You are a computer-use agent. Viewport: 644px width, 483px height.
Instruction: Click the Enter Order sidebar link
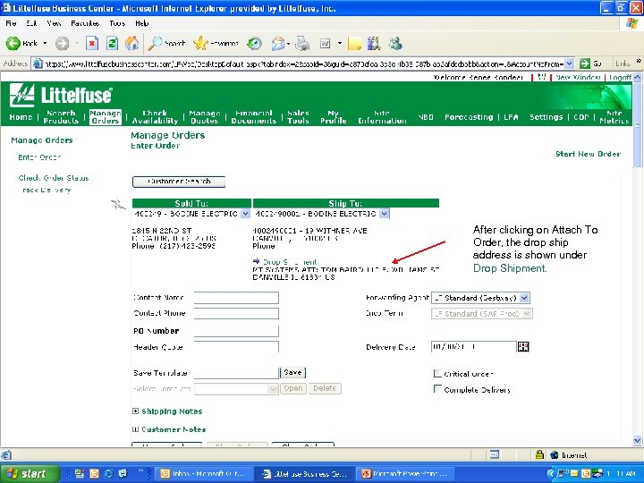pos(39,157)
